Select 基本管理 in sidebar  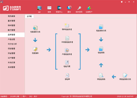click(12, 21)
